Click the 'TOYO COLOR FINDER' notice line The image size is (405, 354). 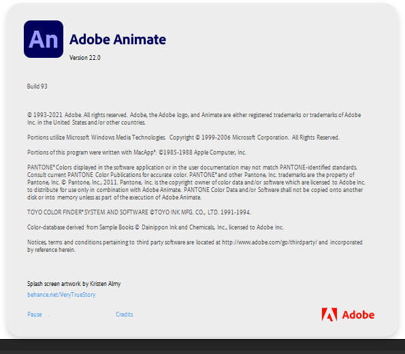pyautogui.click(x=139, y=212)
